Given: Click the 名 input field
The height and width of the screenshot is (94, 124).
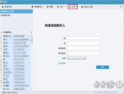Looking at the screenshot, I should (83, 43).
